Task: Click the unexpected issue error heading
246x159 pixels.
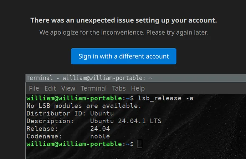Action: tap(123, 20)
